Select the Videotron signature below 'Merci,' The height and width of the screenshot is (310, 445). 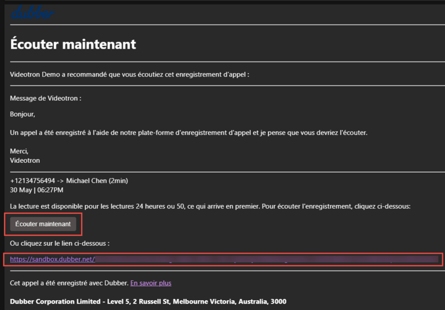coord(25,161)
